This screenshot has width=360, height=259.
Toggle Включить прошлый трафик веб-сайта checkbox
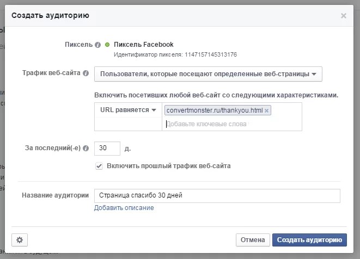99,166
